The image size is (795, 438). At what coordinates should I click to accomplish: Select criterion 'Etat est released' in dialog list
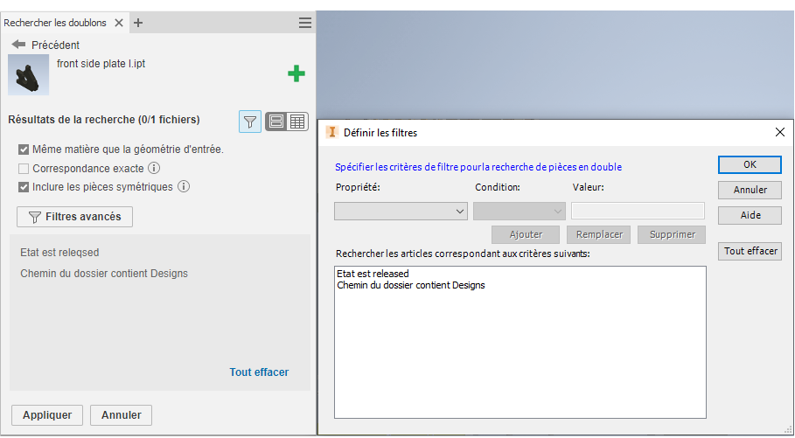click(x=373, y=274)
